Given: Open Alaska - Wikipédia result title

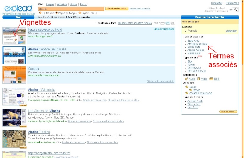Looking at the screenshot, I should pyautogui.click(x=41, y=90).
